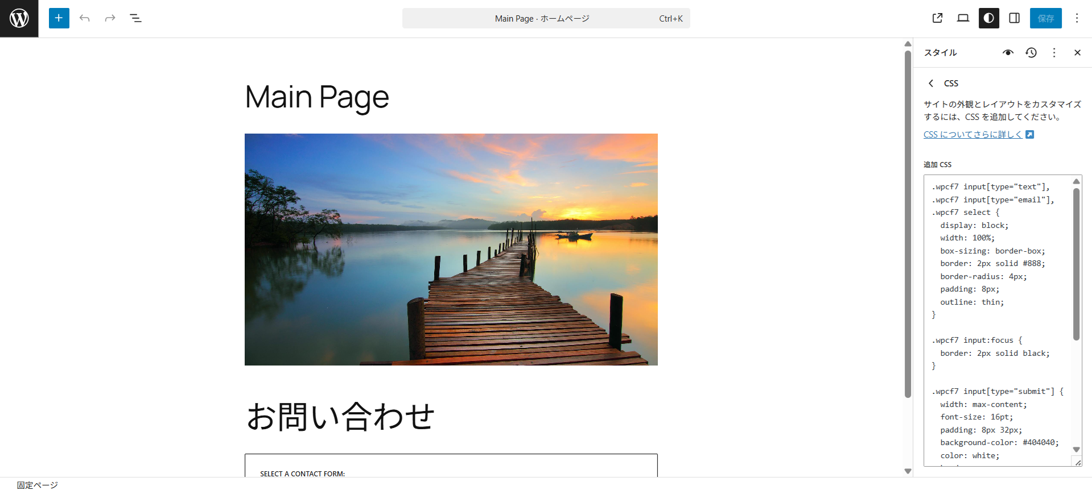1092x490 pixels.
Task: Open the device preview options
Action: pos(963,18)
